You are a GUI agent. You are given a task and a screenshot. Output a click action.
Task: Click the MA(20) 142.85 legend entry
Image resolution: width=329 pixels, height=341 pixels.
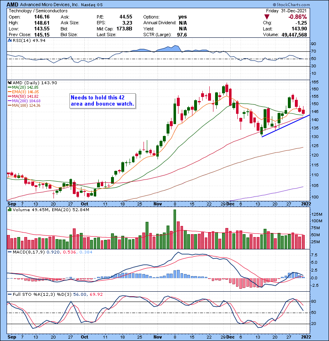tap(24, 88)
